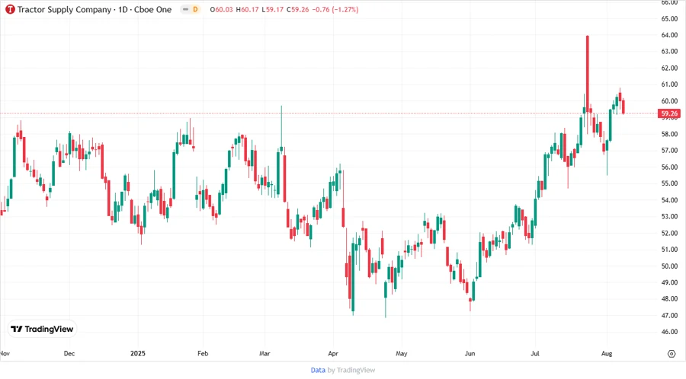This screenshot has height=379, width=686.
Task: Click the 55.00 price axis label
Action: point(669,183)
